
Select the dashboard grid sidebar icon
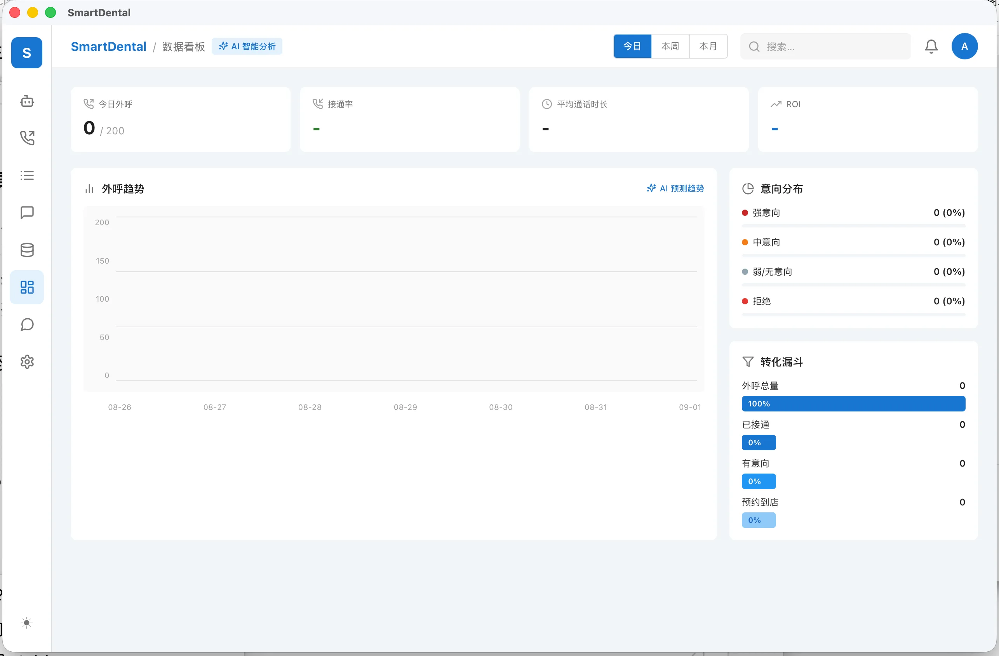pyautogui.click(x=27, y=287)
